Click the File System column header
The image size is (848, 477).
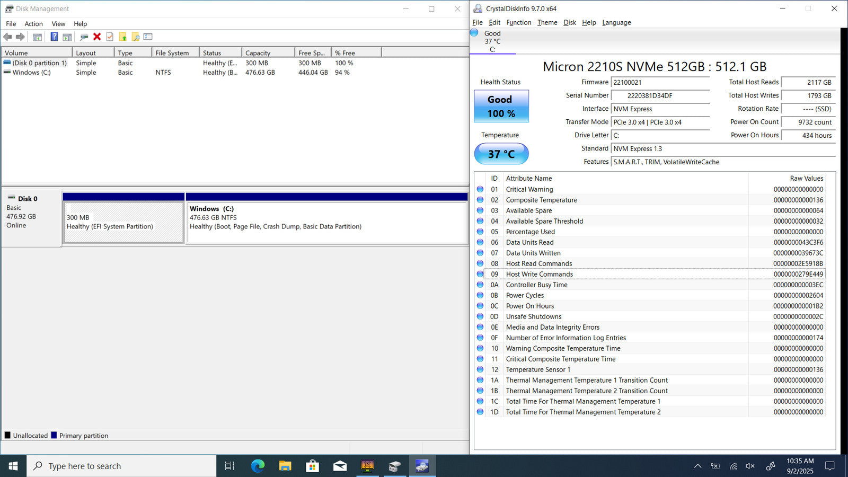click(x=175, y=52)
